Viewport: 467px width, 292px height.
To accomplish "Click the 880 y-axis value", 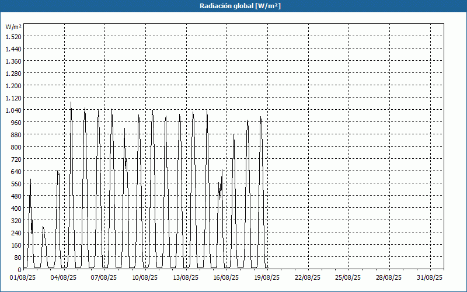I will [16, 135].
